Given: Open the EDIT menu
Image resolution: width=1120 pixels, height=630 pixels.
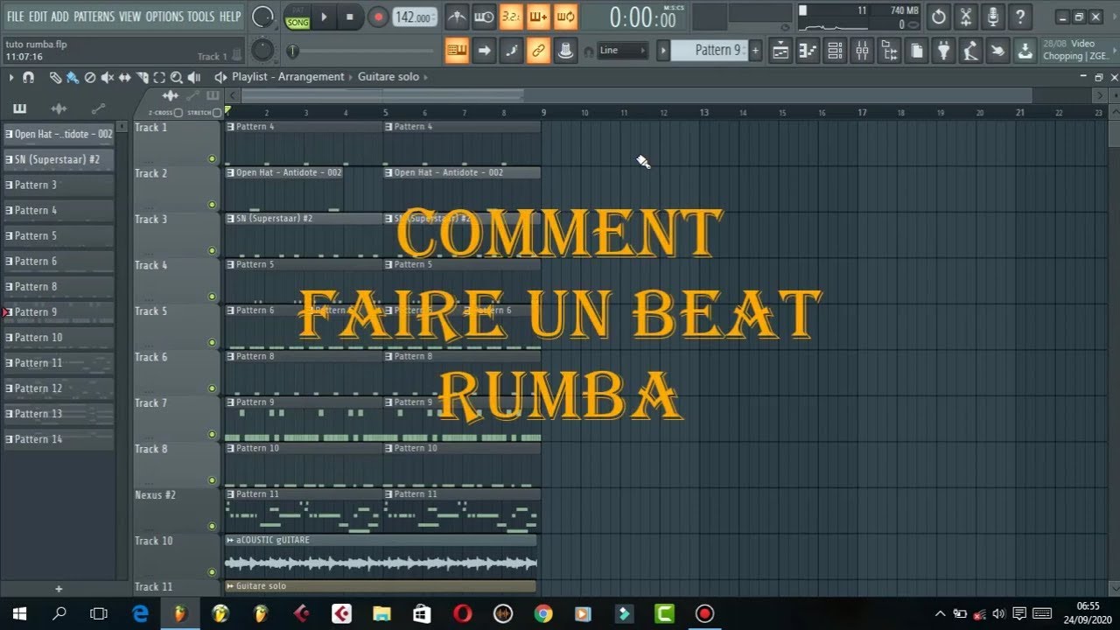Looking at the screenshot, I should 38,17.
